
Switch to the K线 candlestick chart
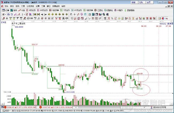click(21, 10)
